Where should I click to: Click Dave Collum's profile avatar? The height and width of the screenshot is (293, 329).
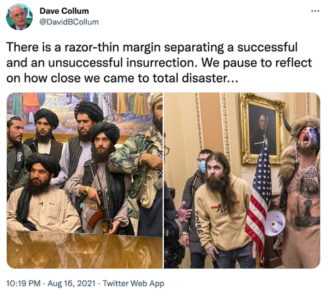pyautogui.click(x=19, y=16)
